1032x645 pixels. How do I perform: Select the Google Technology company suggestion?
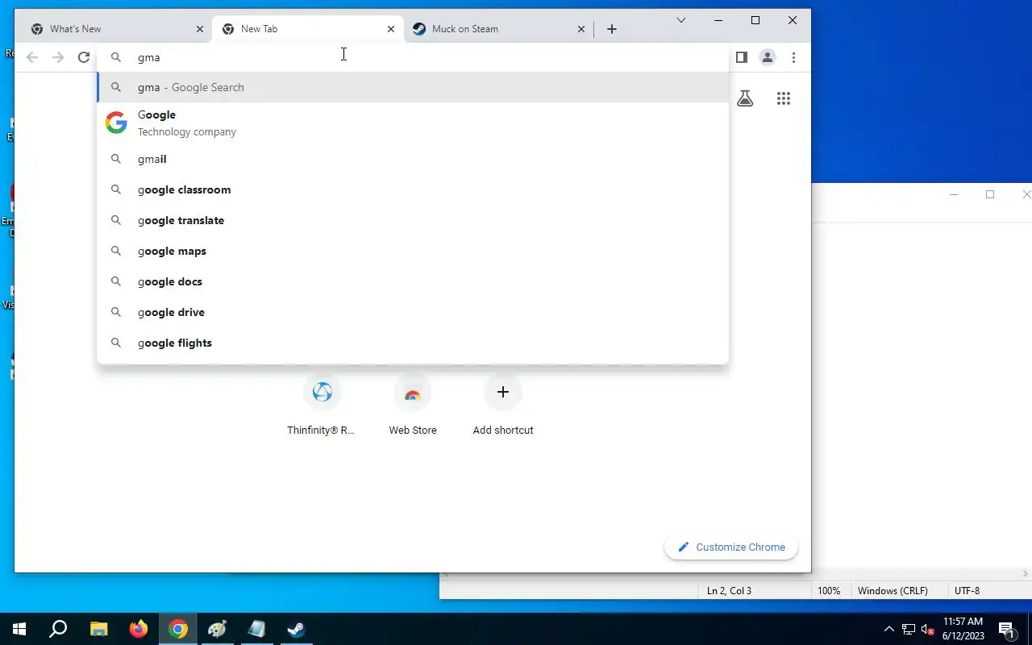click(413, 123)
